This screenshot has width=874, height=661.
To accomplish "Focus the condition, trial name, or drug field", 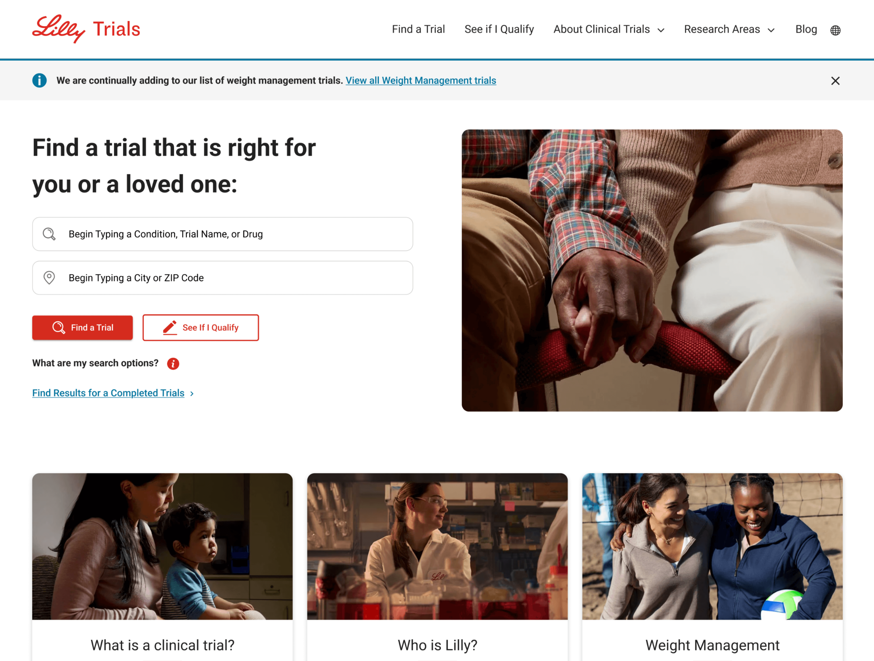I will 223,234.
